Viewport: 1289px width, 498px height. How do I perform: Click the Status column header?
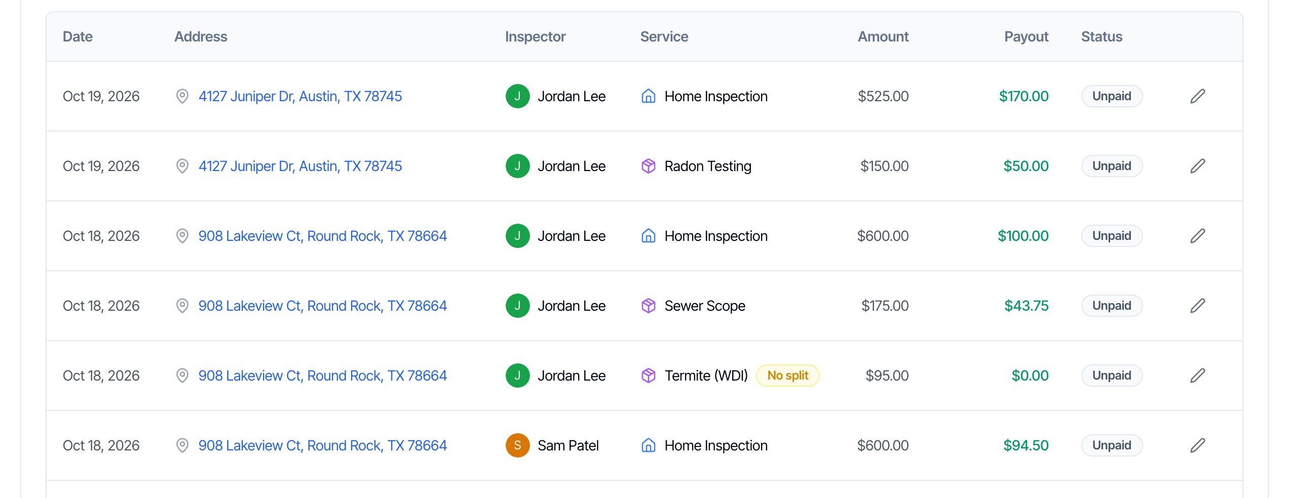(x=1102, y=36)
